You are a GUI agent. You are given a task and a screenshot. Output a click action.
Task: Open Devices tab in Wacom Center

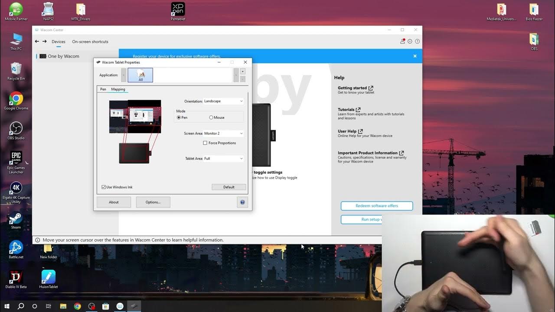pos(59,42)
